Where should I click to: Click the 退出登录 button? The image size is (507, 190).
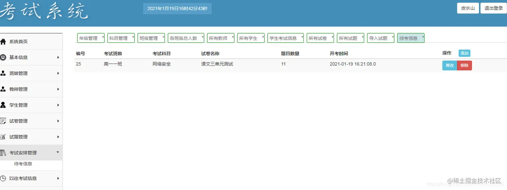click(x=494, y=8)
